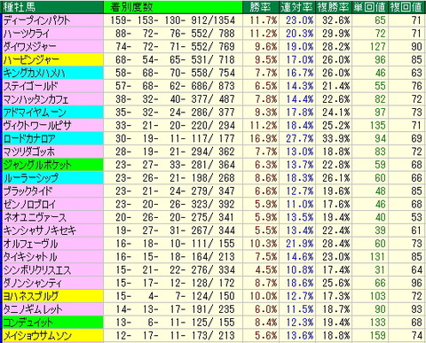Select the yellow ヨハネスブルグ cell
Screen dimensions: 426x343
click(53, 296)
